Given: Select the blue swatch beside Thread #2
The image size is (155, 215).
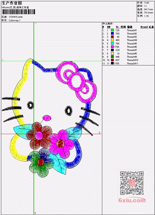Looking at the screenshot, I should [x=112, y=33].
